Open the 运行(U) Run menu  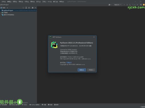38,2
